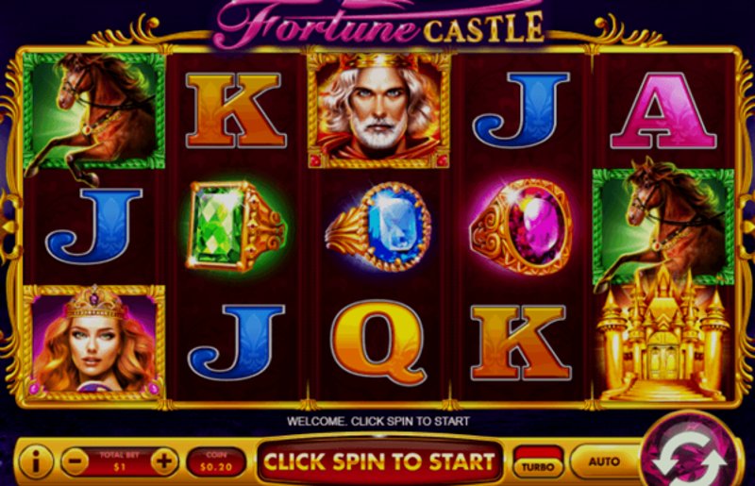Open the info paytable button
Viewport: 755px width, 486px height.
pyautogui.click(x=35, y=461)
